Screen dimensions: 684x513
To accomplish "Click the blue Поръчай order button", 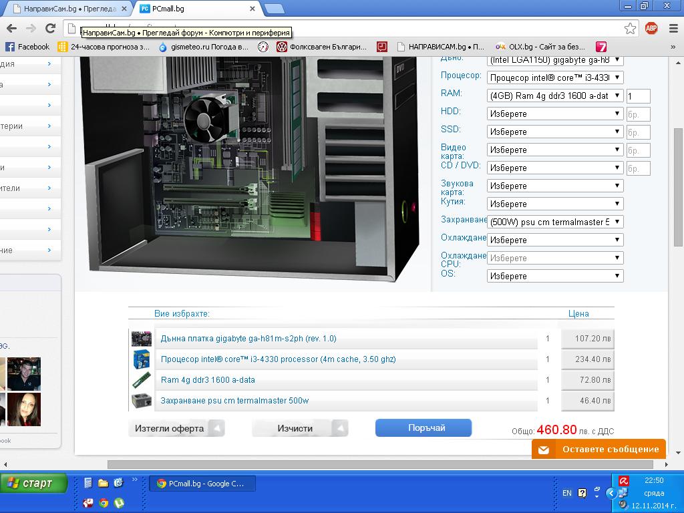I will (x=423, y=427).
